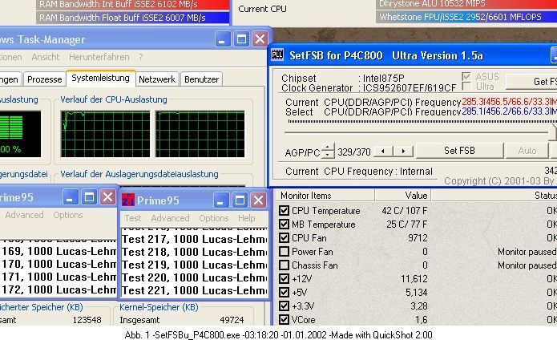Check the Ultra checkbox in SetFSB
Viewport: 557px width, 344px height.
[x=466, y=87]
